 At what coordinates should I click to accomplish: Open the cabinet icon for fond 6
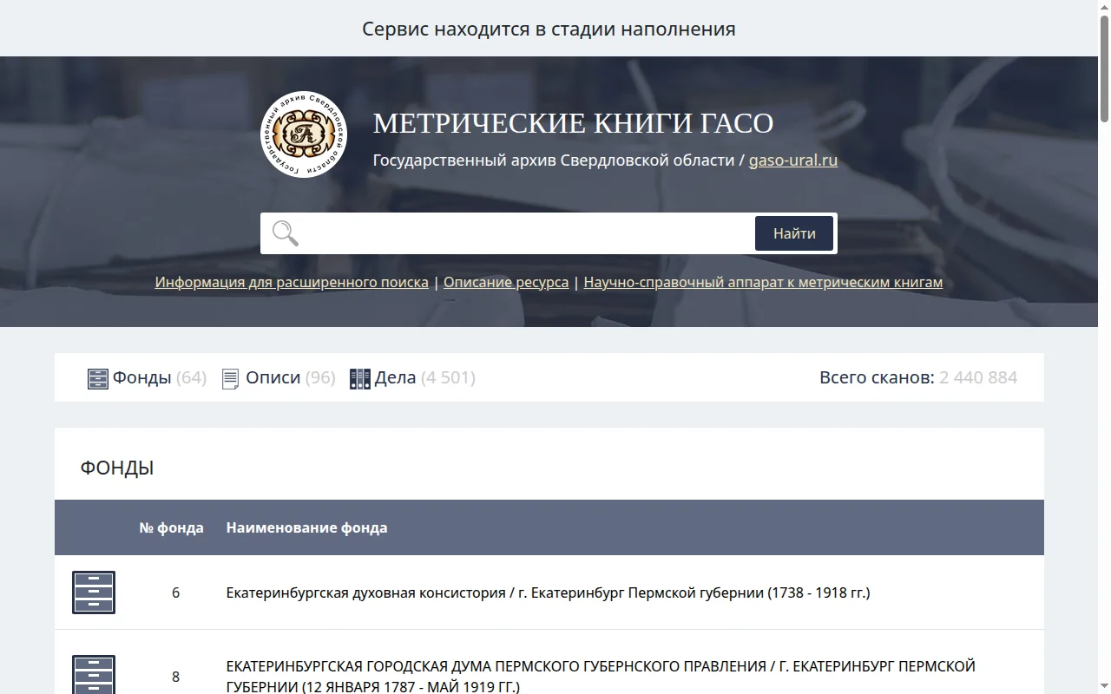[x=94, y=593]
